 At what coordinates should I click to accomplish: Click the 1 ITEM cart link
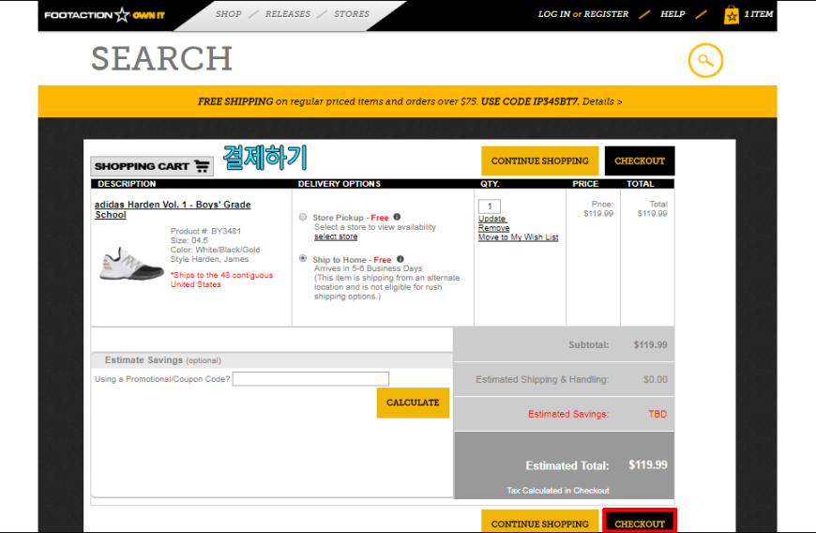click(758, 14)
